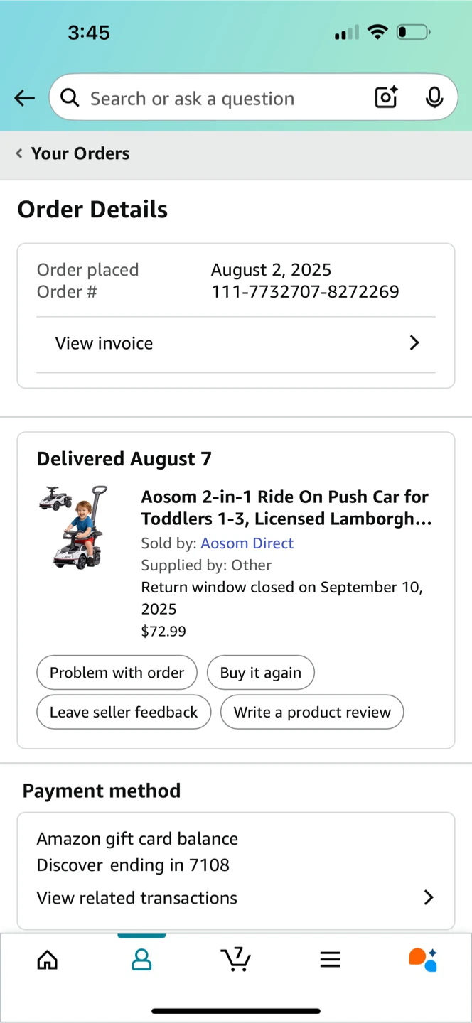Open the Aosom Direct seller link

(247, 543)
